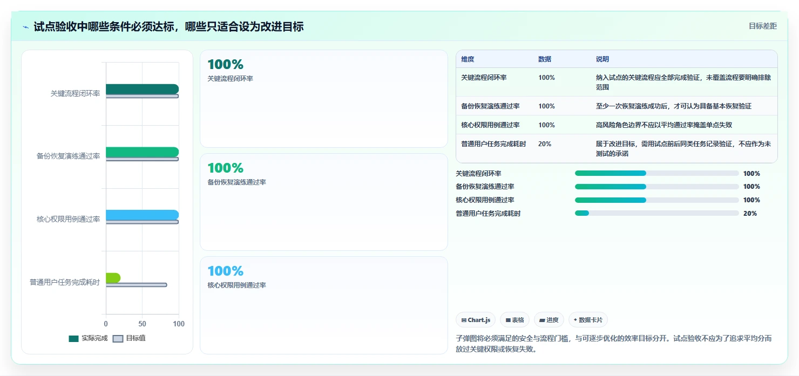Image resolution: width=799 pixels, height=376 pixels.
Task: Click the 20% value beside the progress bar
Action: click(750, 214)
